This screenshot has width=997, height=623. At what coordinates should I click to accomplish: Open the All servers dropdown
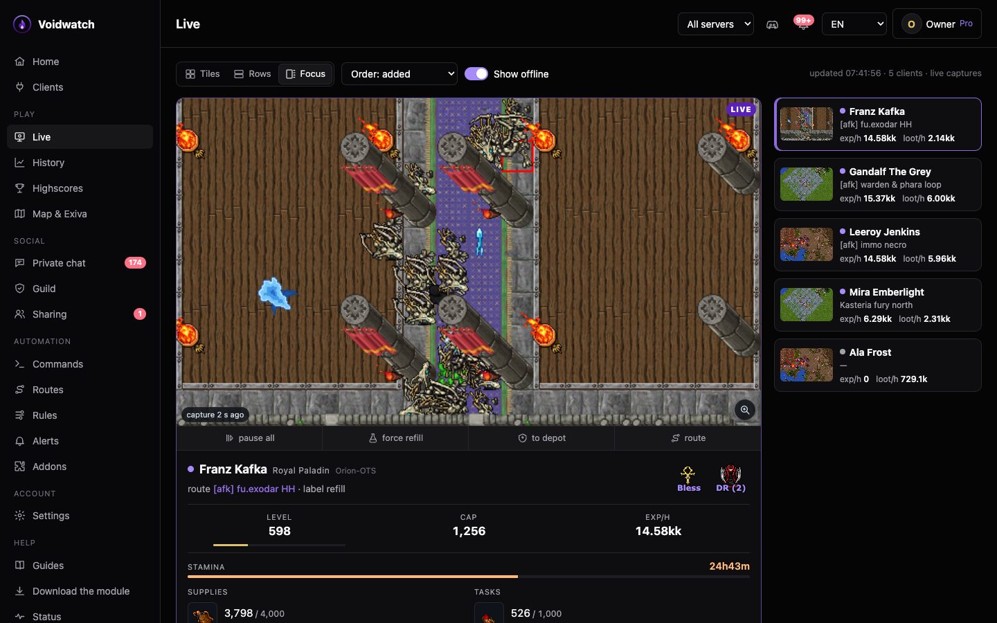pos(716,24)
